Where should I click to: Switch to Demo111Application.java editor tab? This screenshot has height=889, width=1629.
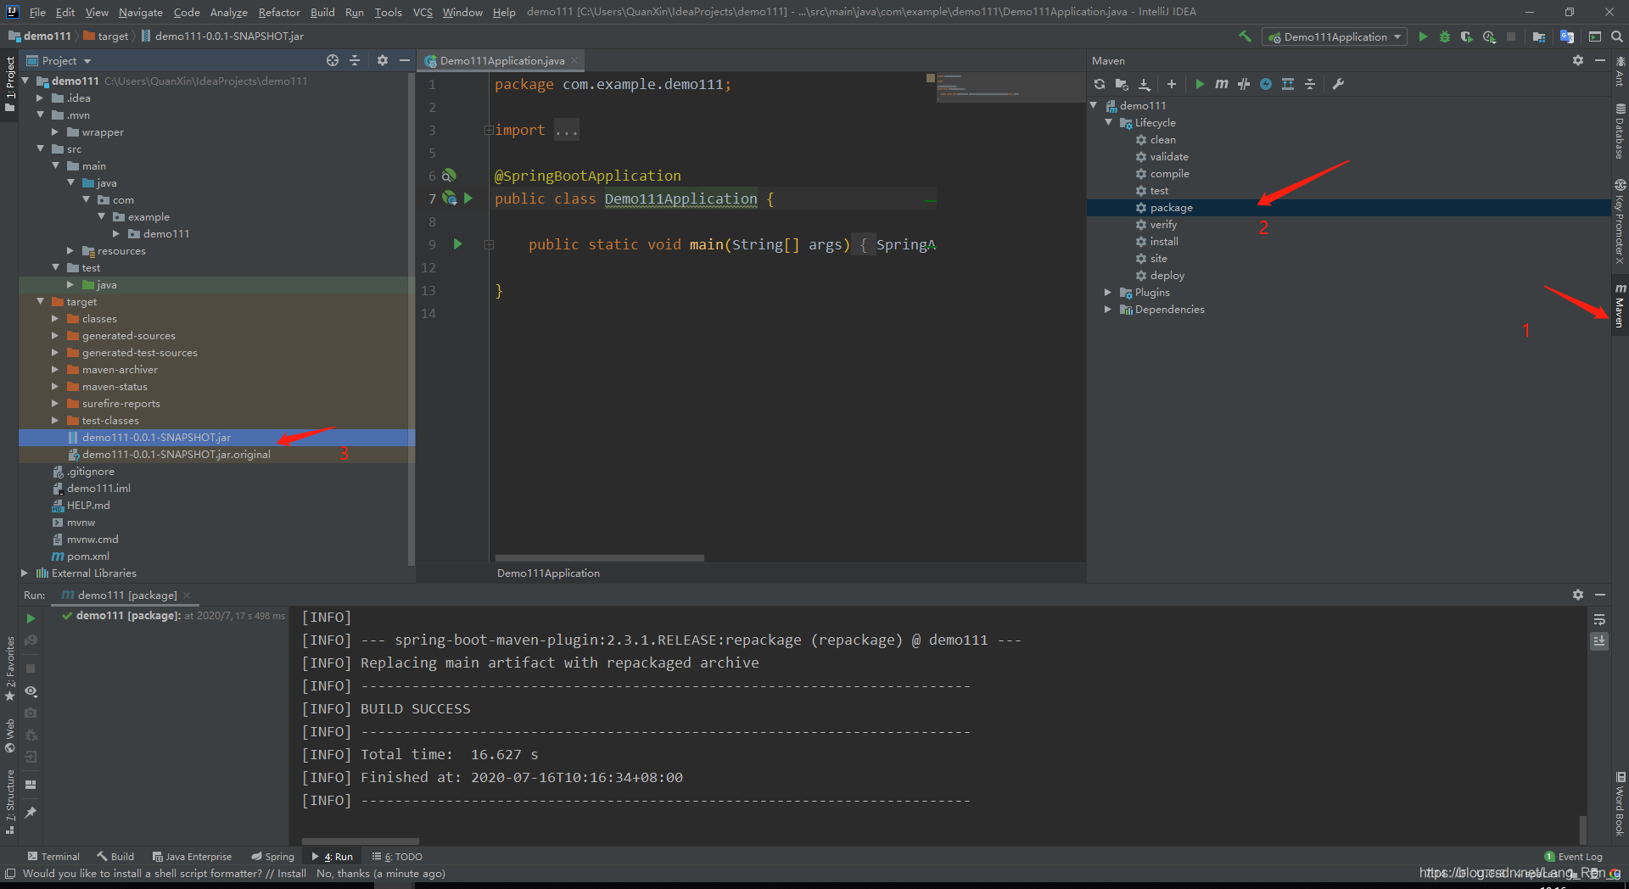coord(501,60)
